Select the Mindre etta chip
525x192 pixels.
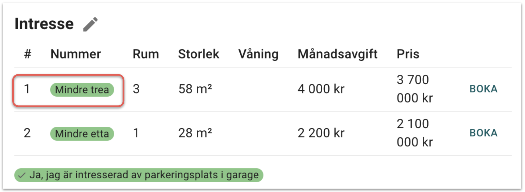82,134
